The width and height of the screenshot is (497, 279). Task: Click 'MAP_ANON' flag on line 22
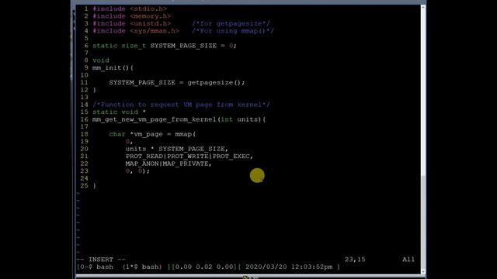[142, 164]
